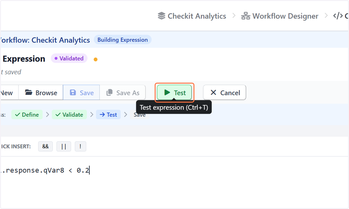Click the Expression title text
The image size is (349, 209).
pos(24,59)
